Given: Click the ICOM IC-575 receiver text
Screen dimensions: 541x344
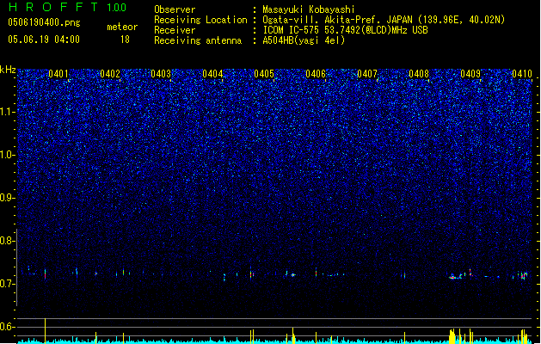Looking at the screenshot, I should point(345,30).
